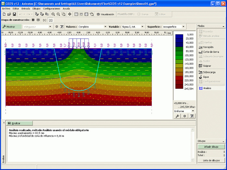Viewport: 227px width, 170px height.
Task: Click the new file icon
Action: (4, 14)
